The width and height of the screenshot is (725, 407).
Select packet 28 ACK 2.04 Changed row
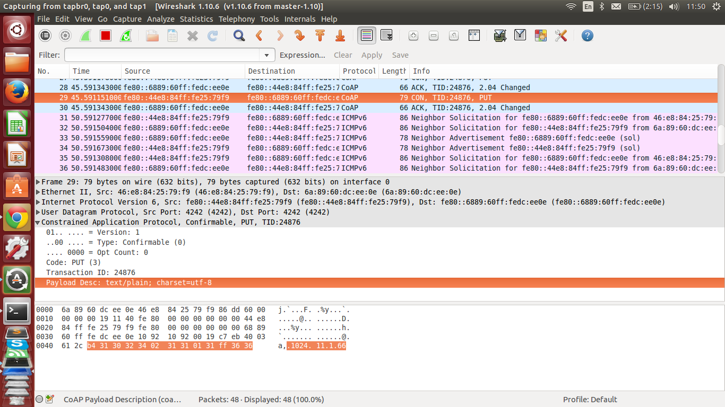(376, 87)
